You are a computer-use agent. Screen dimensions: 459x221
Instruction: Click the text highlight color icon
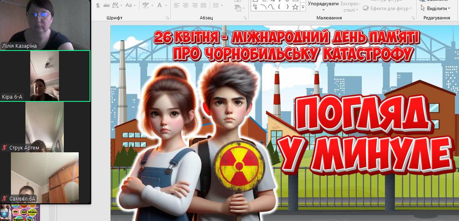146,5
